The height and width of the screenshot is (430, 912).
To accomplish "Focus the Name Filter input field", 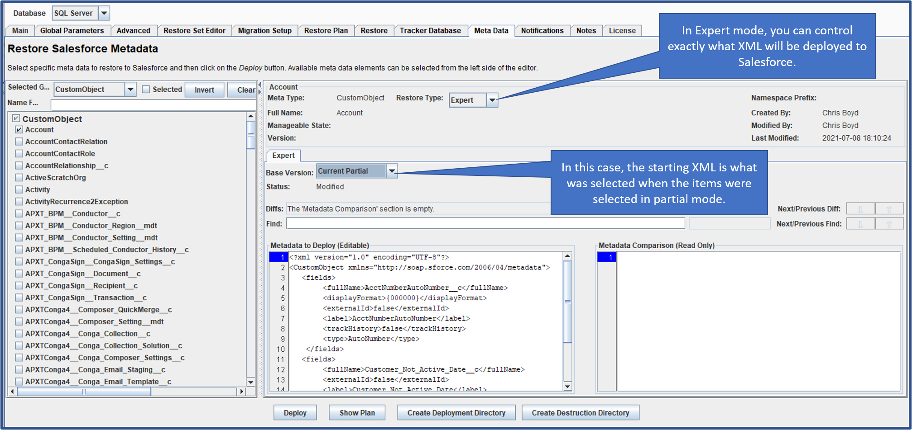I will [x=153, y=105].
